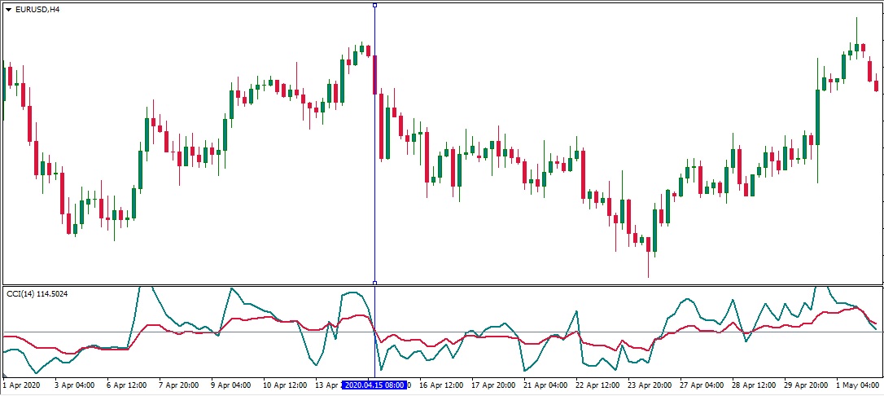Click the 17 Apr 20:00 axis label

click(493, 385)
